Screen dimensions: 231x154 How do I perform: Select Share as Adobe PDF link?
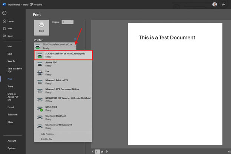click(13, 97)
